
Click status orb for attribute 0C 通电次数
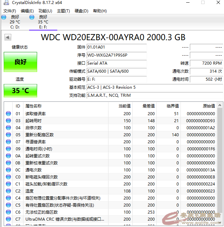(x=8, y=170)
